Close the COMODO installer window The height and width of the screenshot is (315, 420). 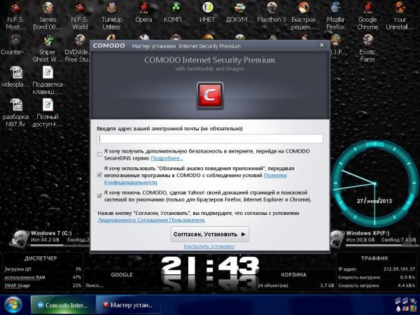322,45
